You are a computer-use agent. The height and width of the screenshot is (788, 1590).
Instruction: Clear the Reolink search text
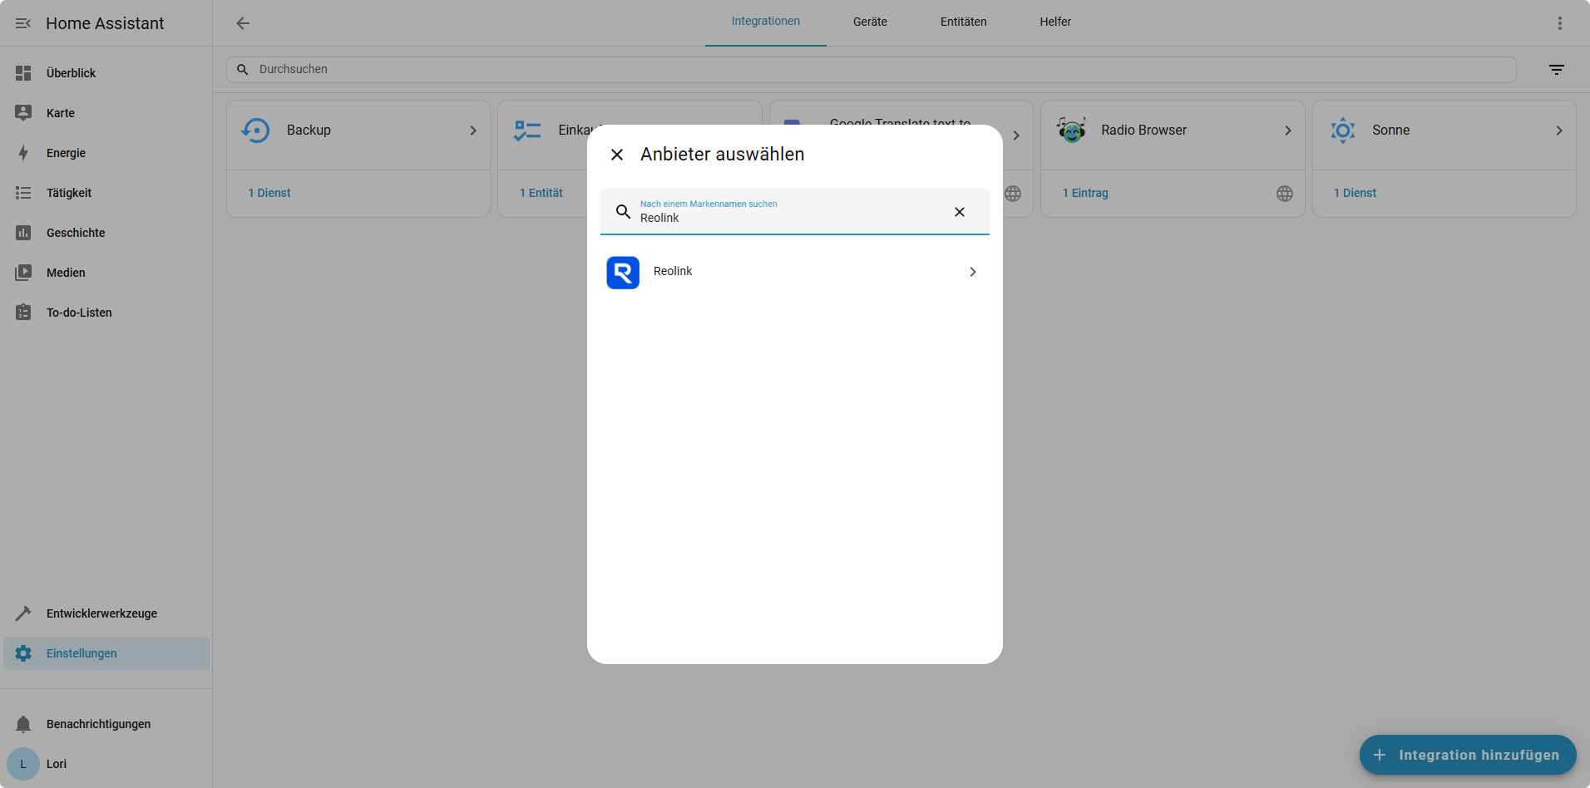[960, 212]
